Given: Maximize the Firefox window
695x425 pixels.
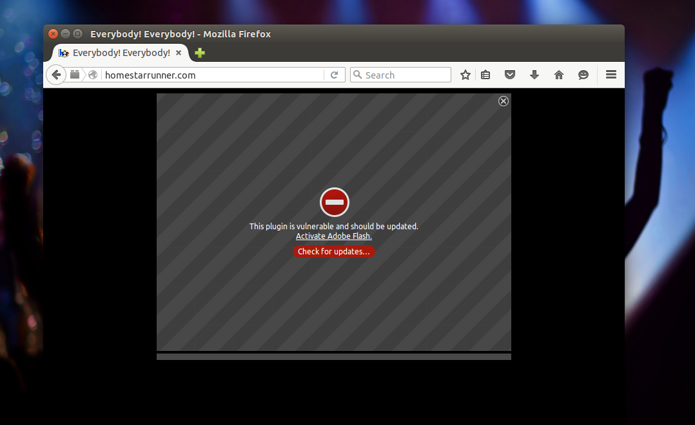Looking at the screenshot, I should pos(77,33).
